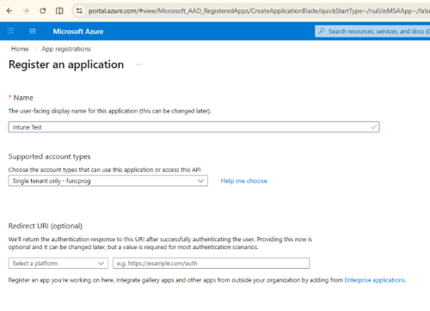This screenshot has height=311, width=430.
Task: Expand the Supported account types dropdown
Action: (x=108, y=181)
